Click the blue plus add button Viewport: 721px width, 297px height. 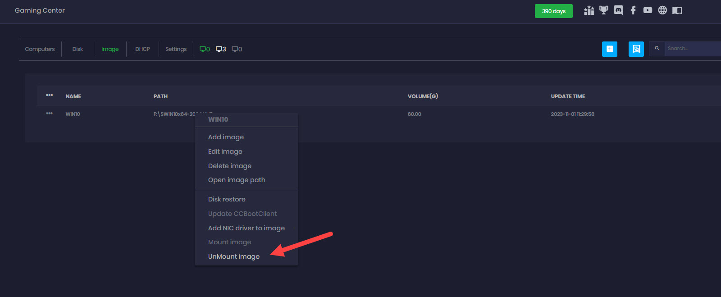pos(609,49)
